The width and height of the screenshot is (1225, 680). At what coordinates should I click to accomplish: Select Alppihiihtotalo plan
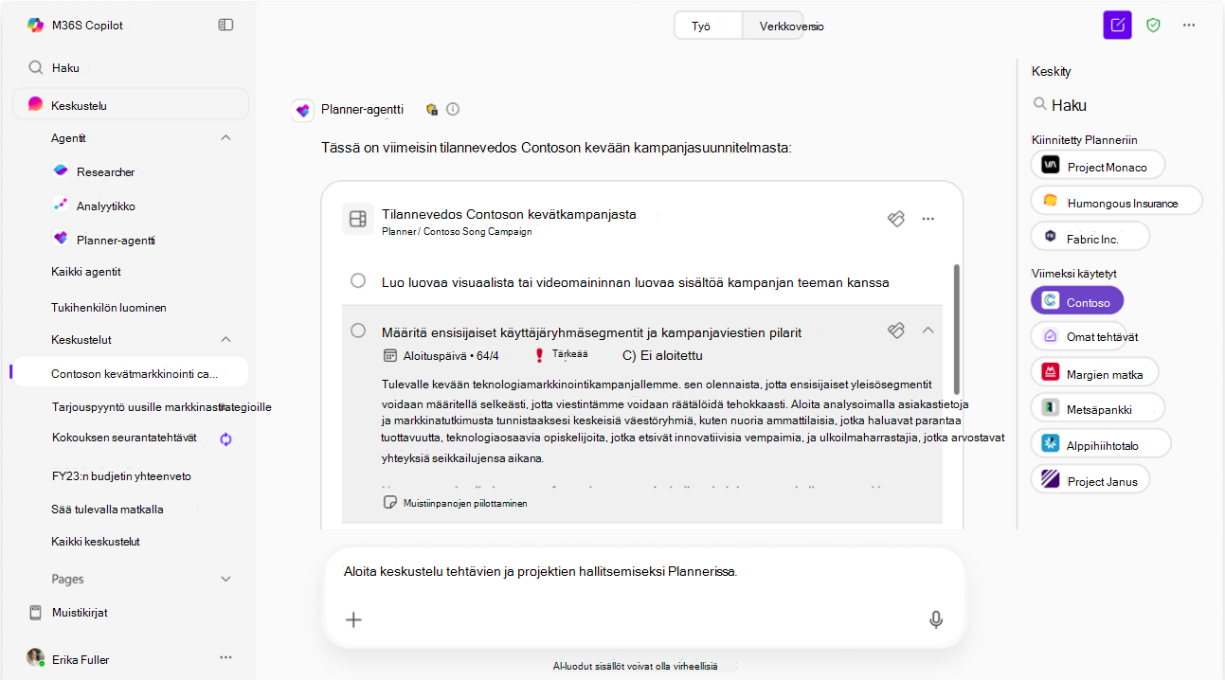coord(1101,443)
